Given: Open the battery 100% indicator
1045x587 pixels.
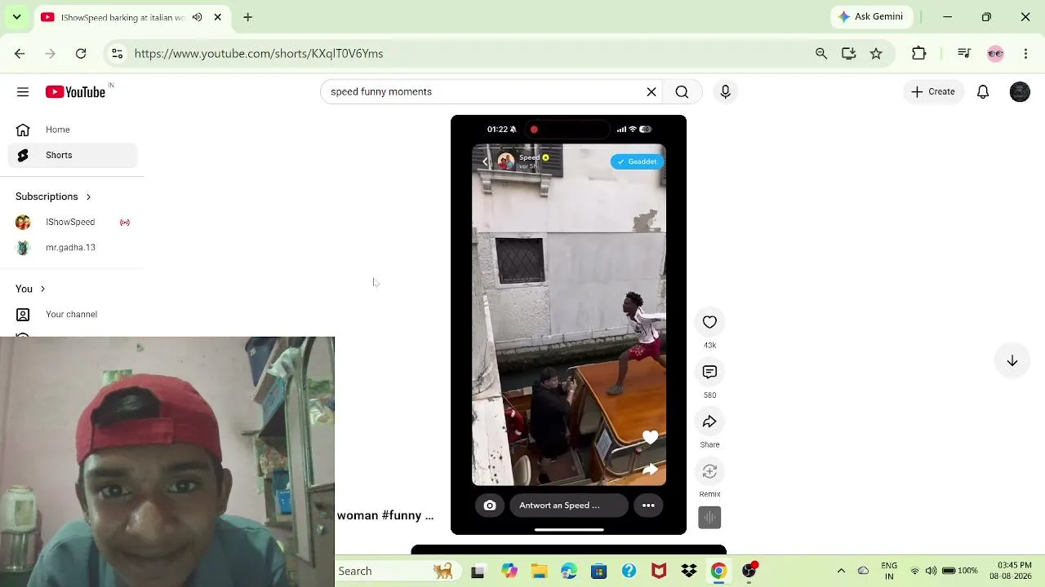Looking at the screenshot, I should [x=960, y=571].
